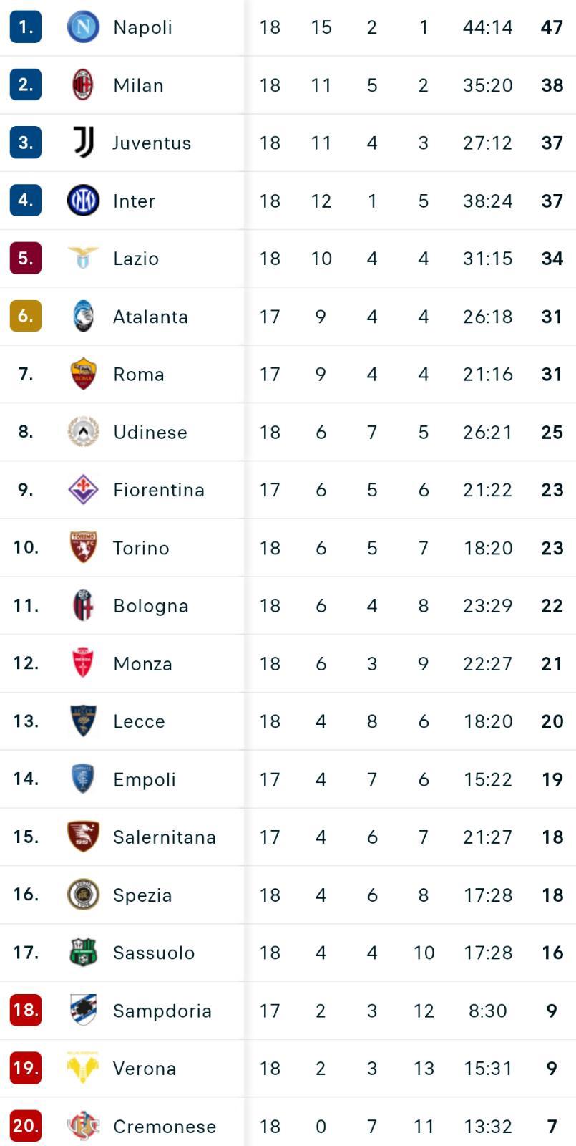The image size is (576, 1146).
Task: Click the Torino bull crest icon
Action: tap(83, 547)
